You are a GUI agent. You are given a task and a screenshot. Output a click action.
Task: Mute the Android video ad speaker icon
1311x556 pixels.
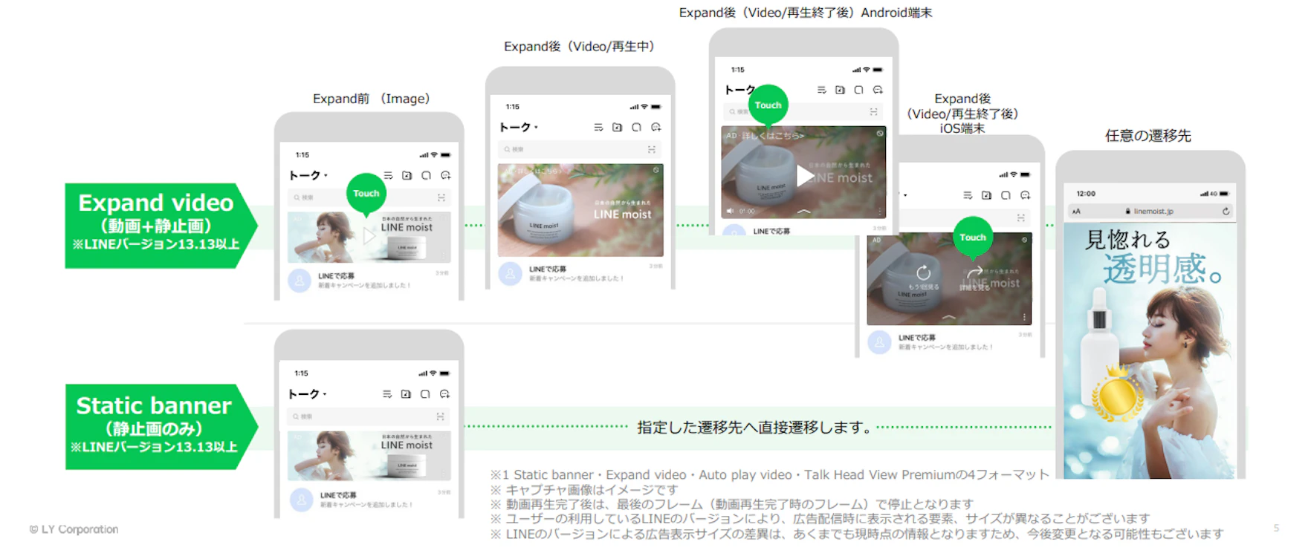click(731, 211)
